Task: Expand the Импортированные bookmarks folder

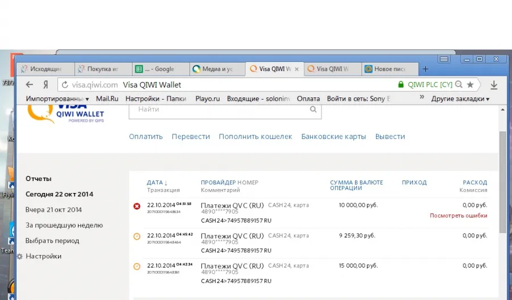Action: click(x=57, y=98)
